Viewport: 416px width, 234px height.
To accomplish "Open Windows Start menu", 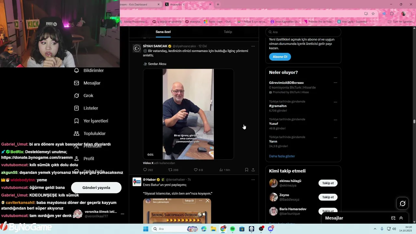I will tap(146, 229).
